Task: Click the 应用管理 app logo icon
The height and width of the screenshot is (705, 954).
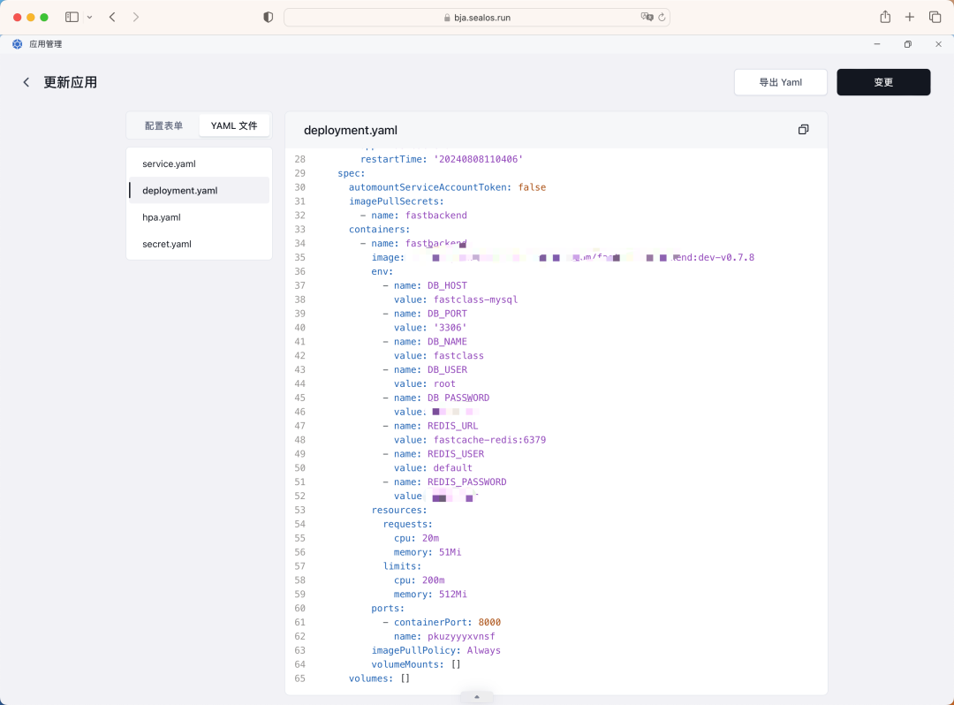Action: (x=17, y=44)
